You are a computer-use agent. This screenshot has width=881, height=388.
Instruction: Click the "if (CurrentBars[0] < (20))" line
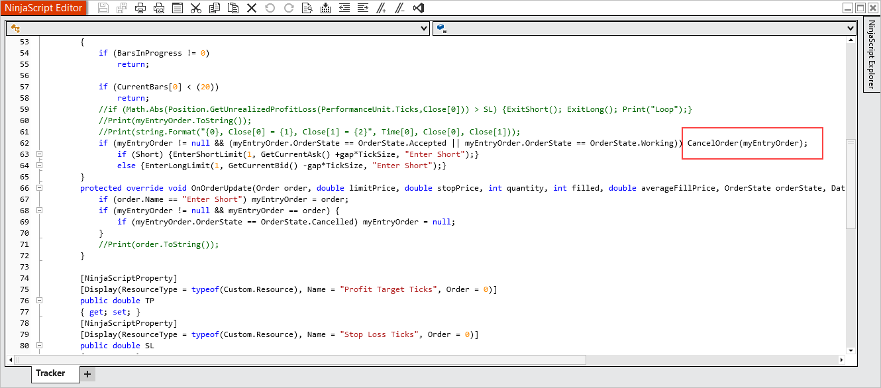pos(159,87)
